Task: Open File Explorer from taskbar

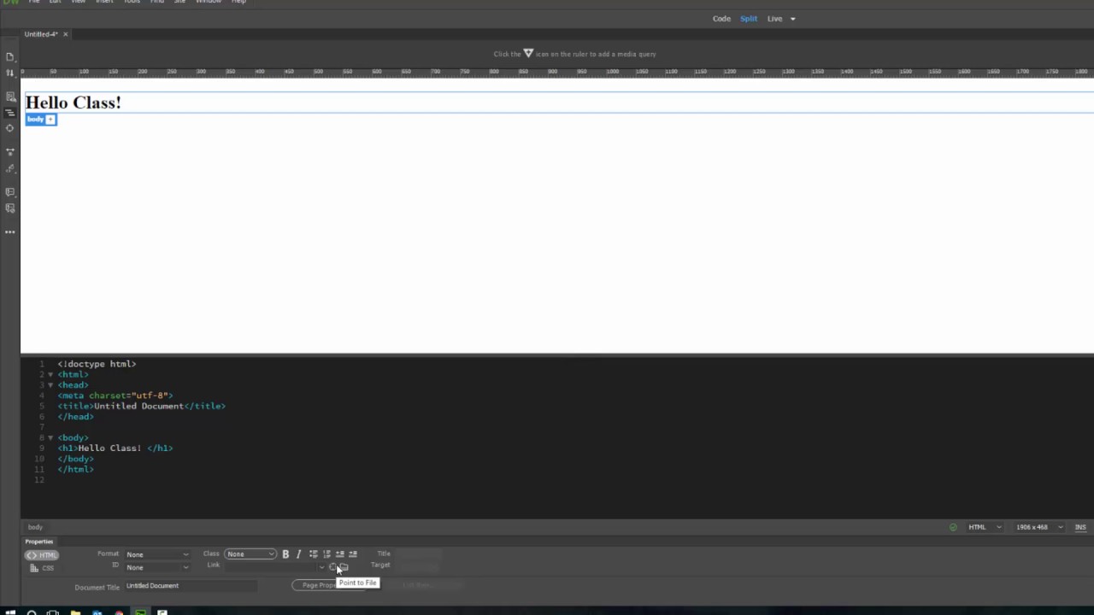Action: (75, 612)
